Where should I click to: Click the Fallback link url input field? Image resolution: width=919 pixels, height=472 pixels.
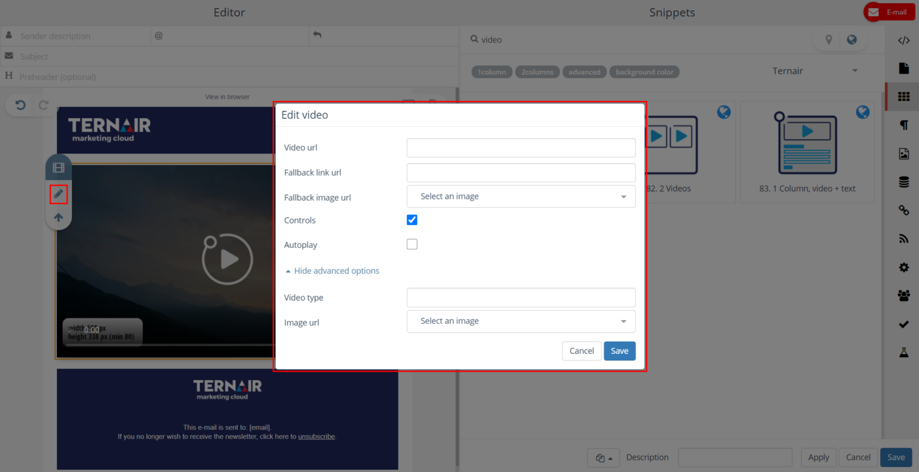[x=521, y=173]
